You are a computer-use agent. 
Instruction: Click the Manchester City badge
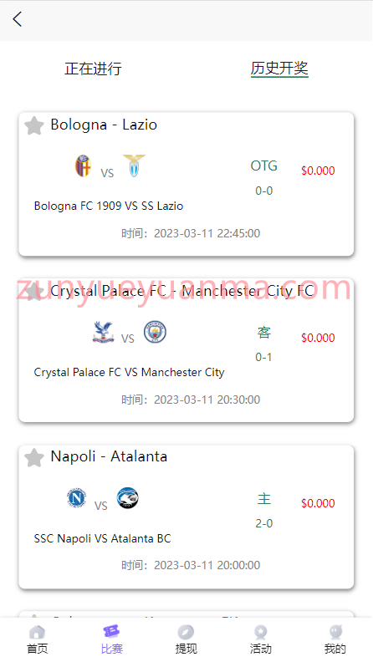tap(155, 332)
